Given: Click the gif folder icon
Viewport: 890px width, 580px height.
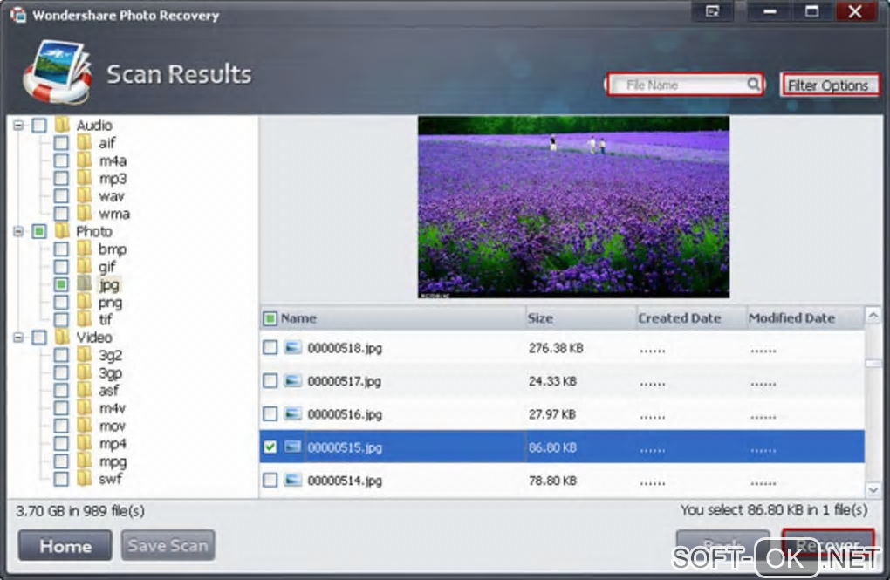Looking at the screenshot, I should coord(84,266).
